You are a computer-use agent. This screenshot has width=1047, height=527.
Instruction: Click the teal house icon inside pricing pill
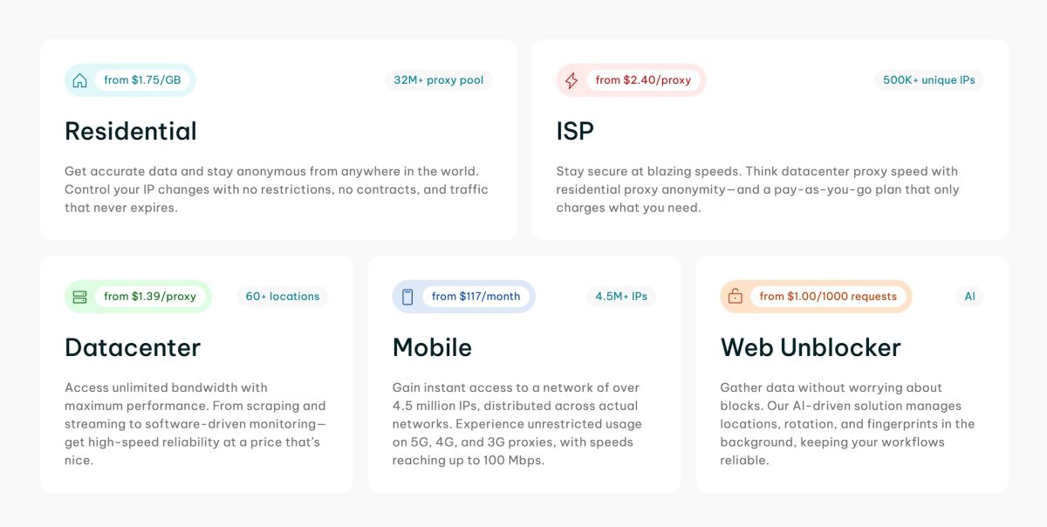pos(80,79)
